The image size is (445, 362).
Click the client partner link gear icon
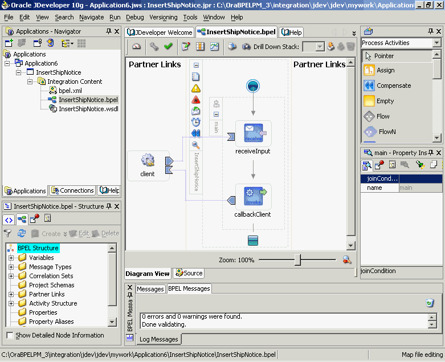coord(148,160)
